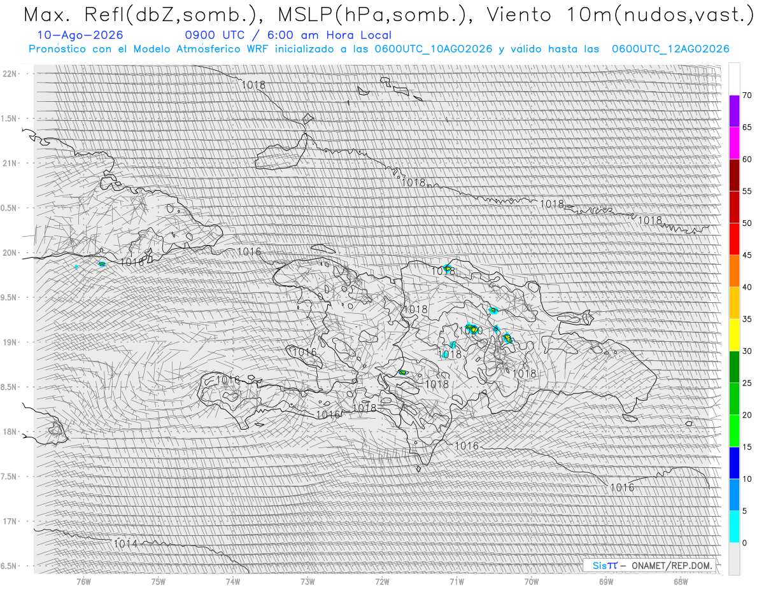Click the '75W' longitude axis label

click(x=159, y=582)
